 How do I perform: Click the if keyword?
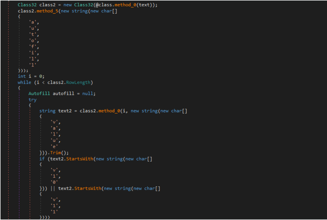pyautogui.click(x=42, y=159)
